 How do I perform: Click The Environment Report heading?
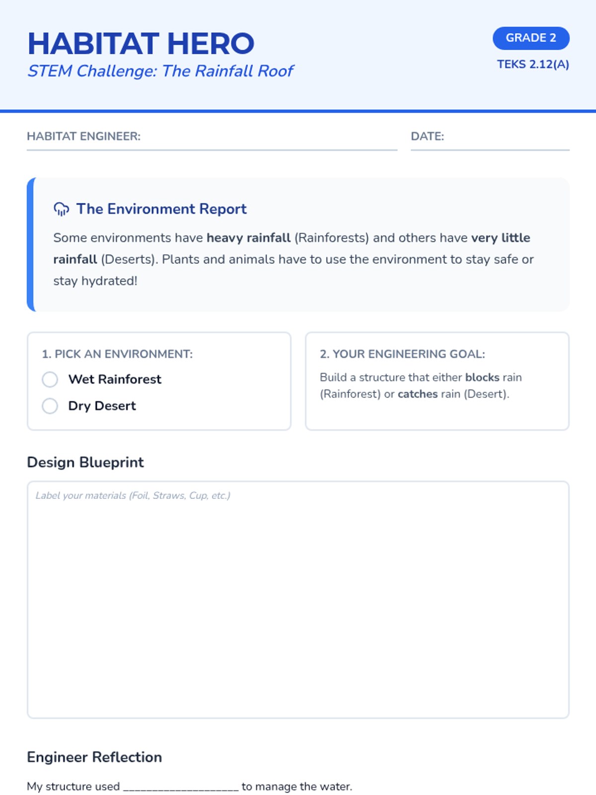pos(161,209)
